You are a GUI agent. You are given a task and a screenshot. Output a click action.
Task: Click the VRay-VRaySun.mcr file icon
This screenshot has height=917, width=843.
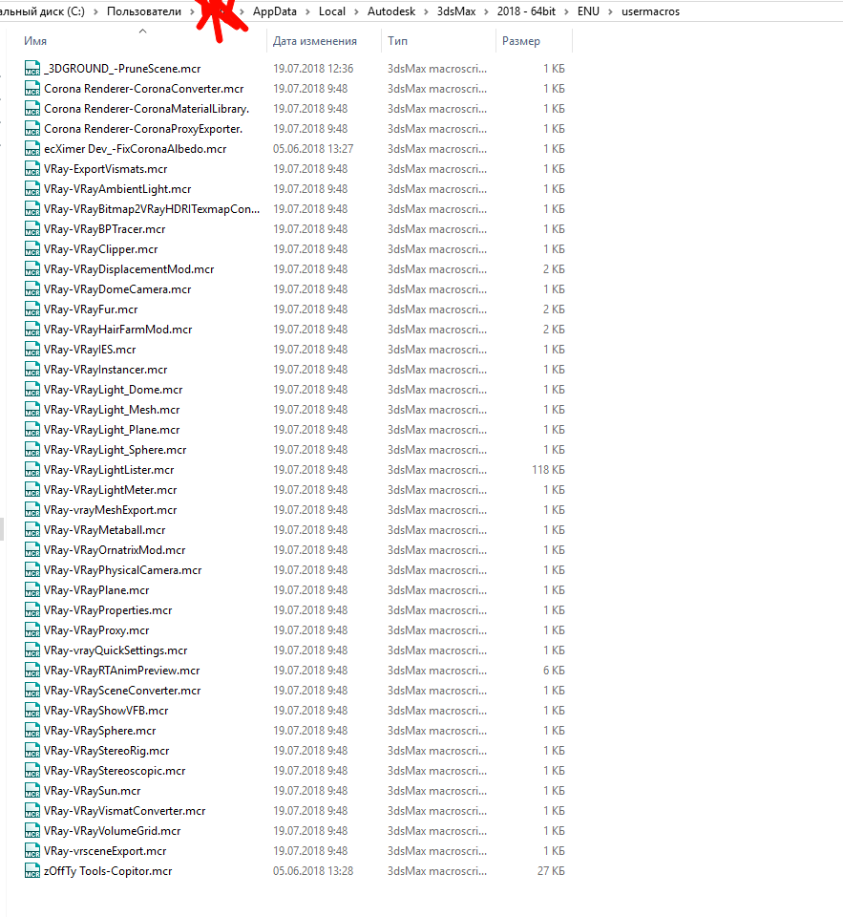[x=32, y=791]
